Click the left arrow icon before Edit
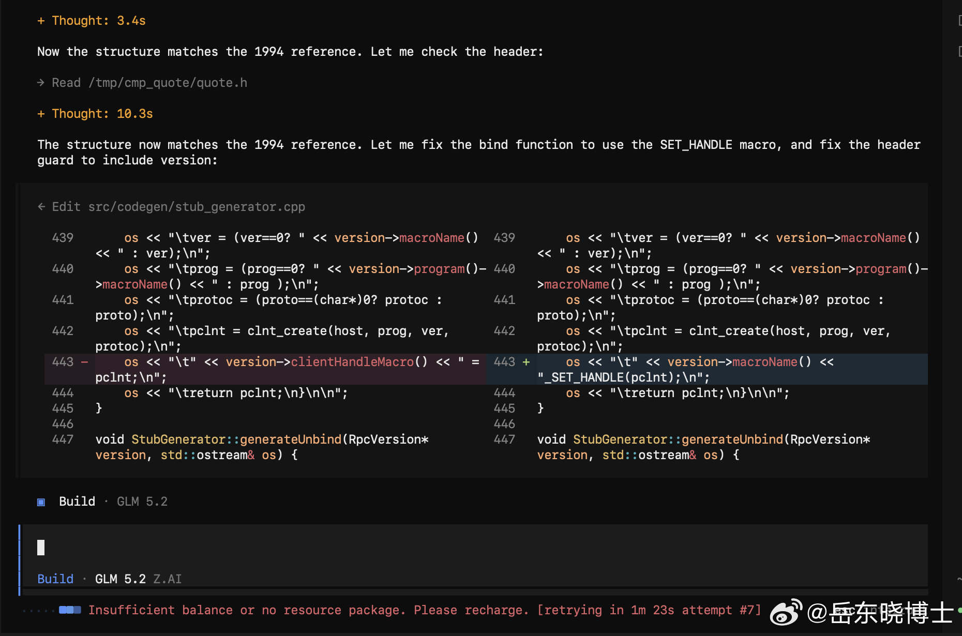The width and height of the screenshot is (962, 636). 41,207
